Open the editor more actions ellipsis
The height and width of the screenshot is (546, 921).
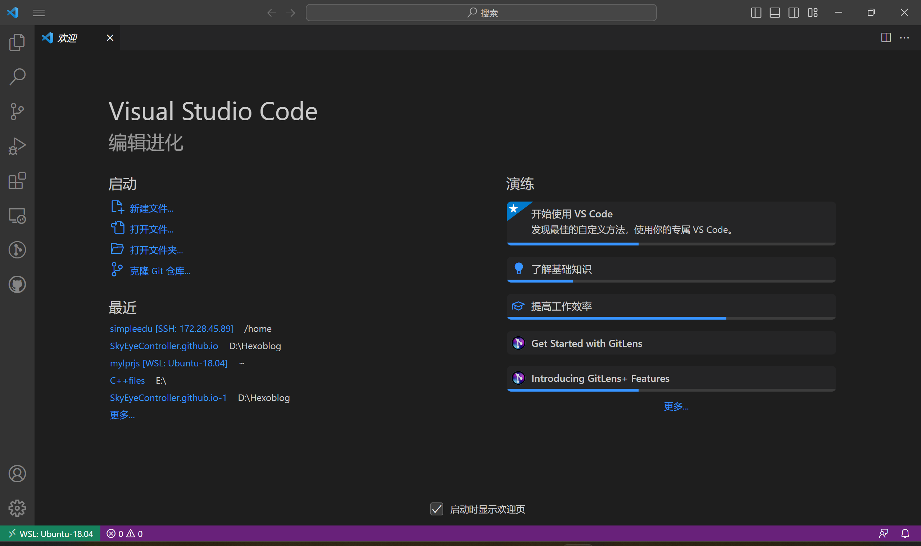[x=904, y=37]
